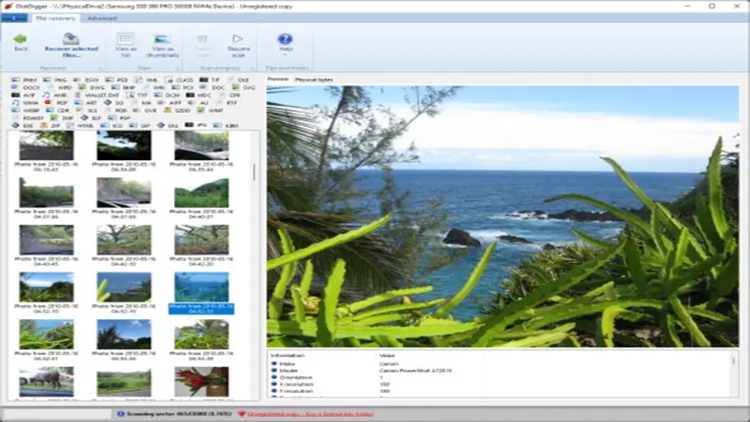Select the highlighted ocean photo thumbnail

(201, 287)
